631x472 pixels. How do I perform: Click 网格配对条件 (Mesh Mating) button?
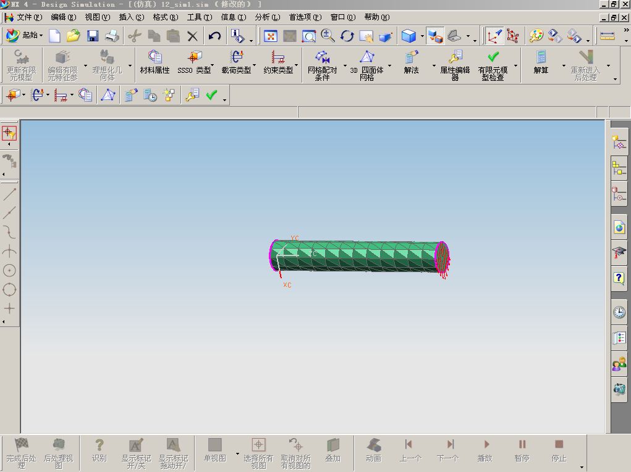tap(322, 65)
